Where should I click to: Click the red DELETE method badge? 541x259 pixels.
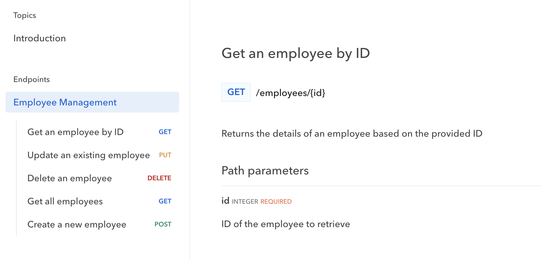159,178
